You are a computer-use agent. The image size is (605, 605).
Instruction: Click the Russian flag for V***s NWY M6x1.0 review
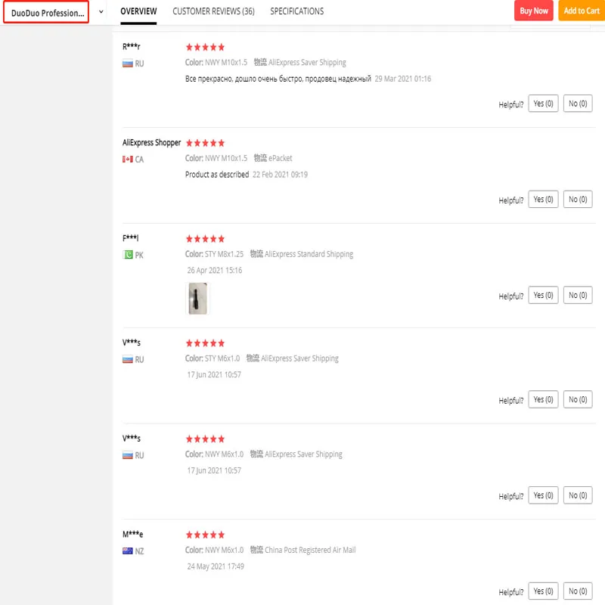[x=128, y=455]
